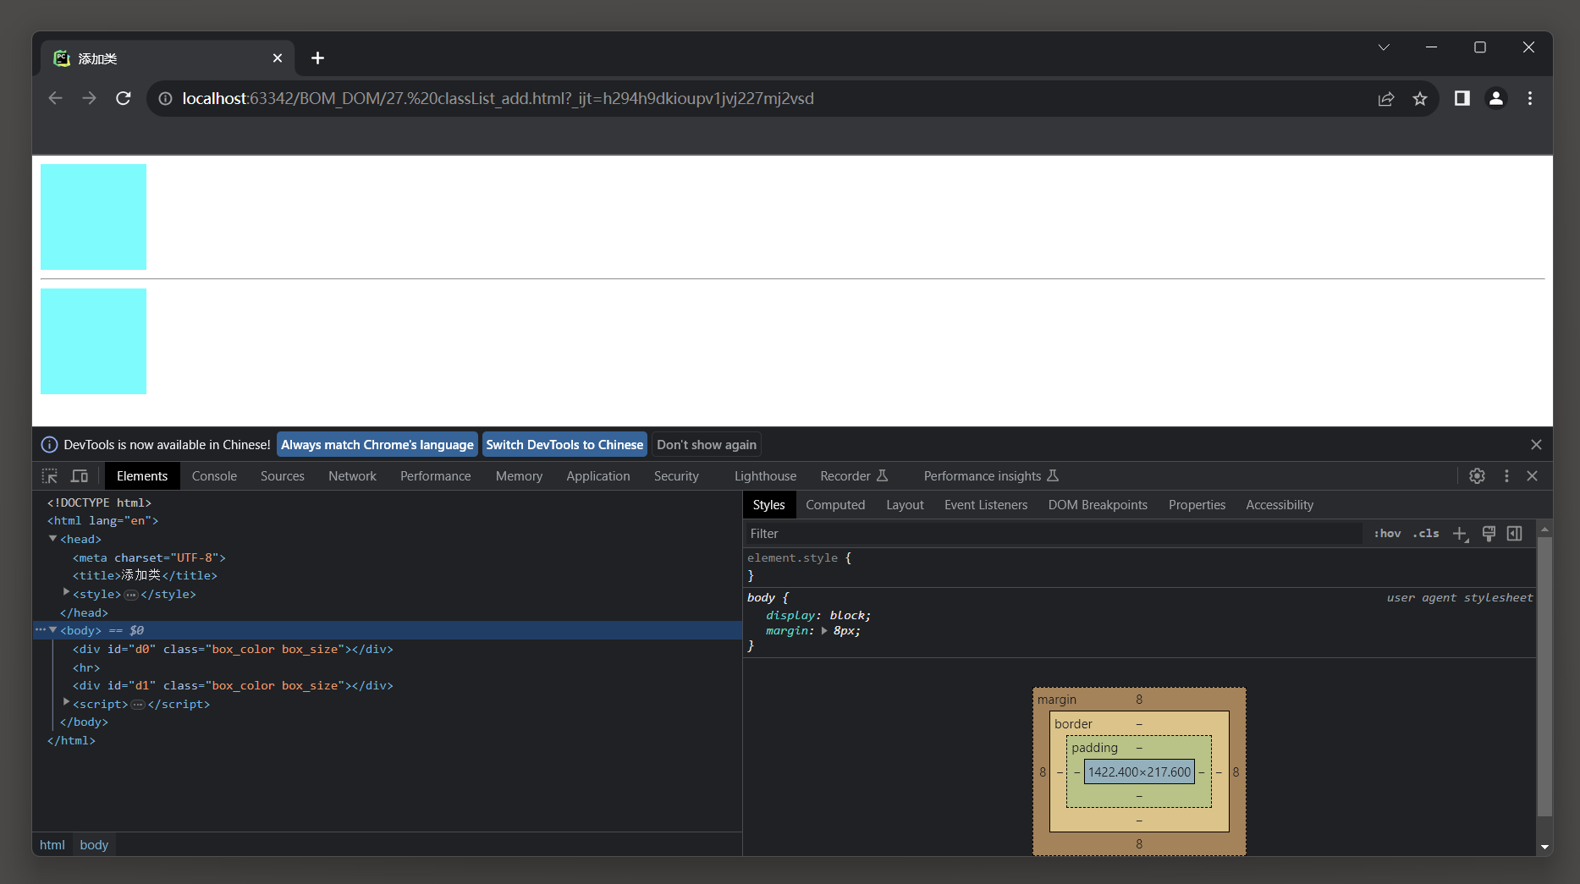Image resolution: width=1580 pixels, height=884 pixels.
Task: Add a new style rule
Action: [x=1461, y=534]
